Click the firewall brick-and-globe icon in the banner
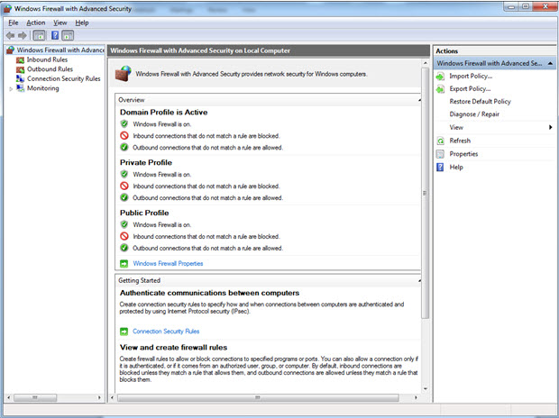Image resolution: width=559 pixels, height=418 pixels. point(124,74)
